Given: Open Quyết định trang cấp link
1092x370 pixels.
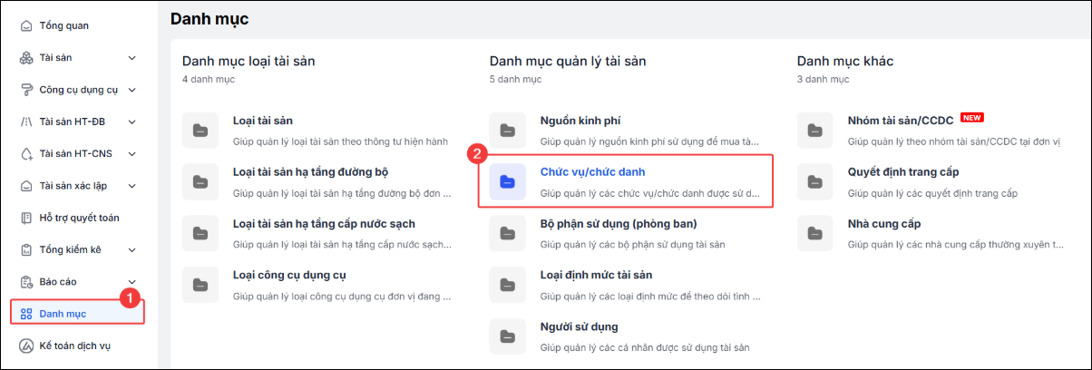Looking at the screenshot, I should (x=903, y=171).
